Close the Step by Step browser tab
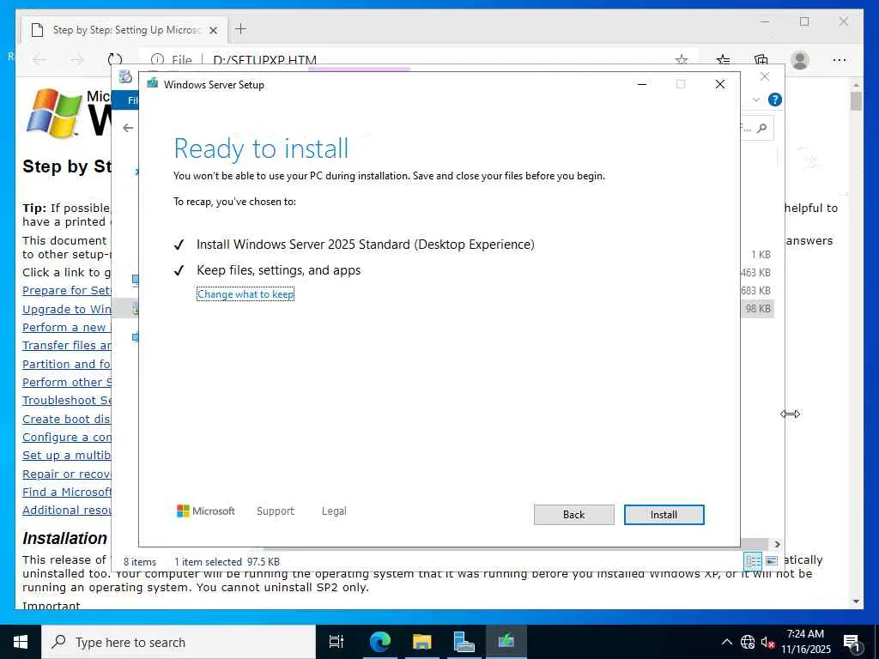 click(213, 30)
